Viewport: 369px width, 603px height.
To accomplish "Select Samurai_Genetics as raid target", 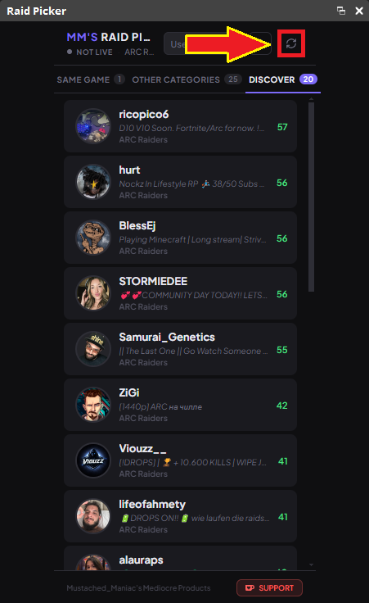I will [x=180, y=349].
